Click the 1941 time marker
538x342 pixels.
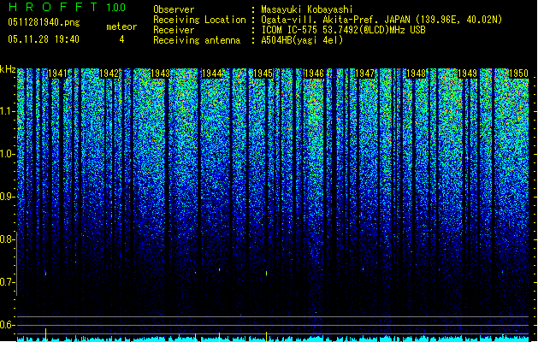pos(57,74)
